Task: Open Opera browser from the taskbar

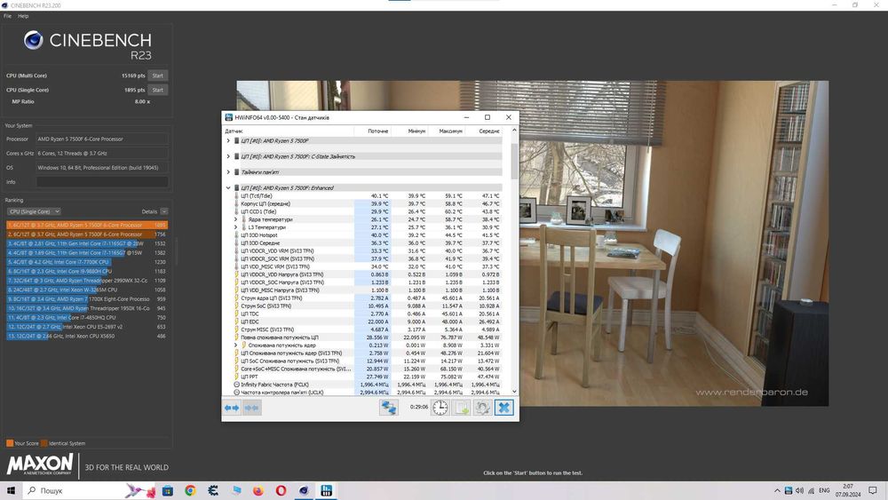Action: (281, 491)
